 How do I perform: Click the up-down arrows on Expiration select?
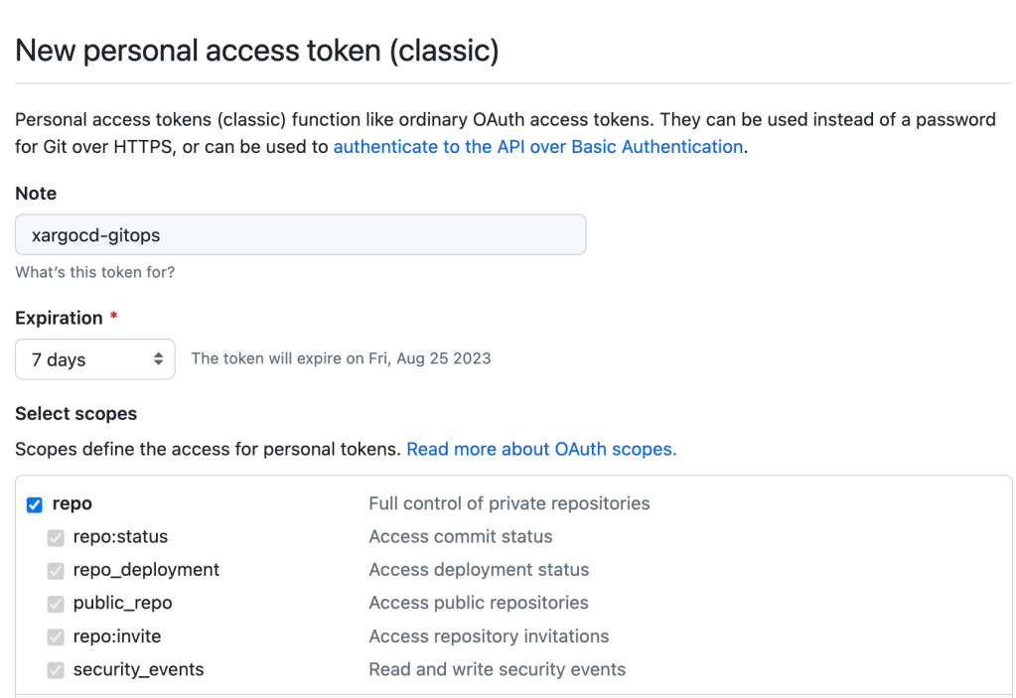point(158,359)
